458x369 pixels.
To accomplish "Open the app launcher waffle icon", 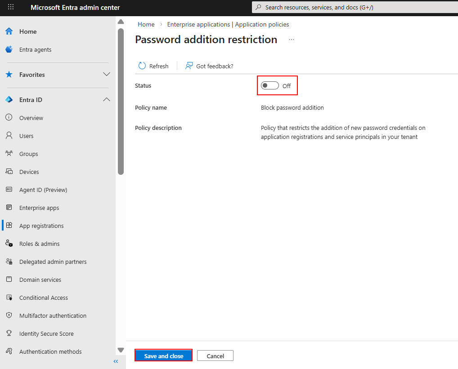I will pos(11,7).
